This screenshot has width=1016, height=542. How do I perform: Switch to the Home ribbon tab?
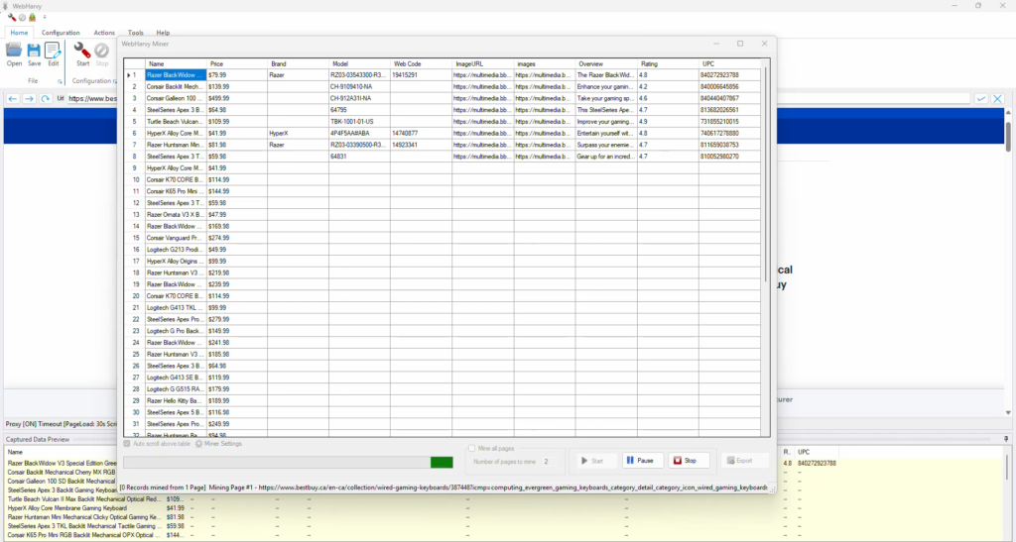tap(19, 33)
